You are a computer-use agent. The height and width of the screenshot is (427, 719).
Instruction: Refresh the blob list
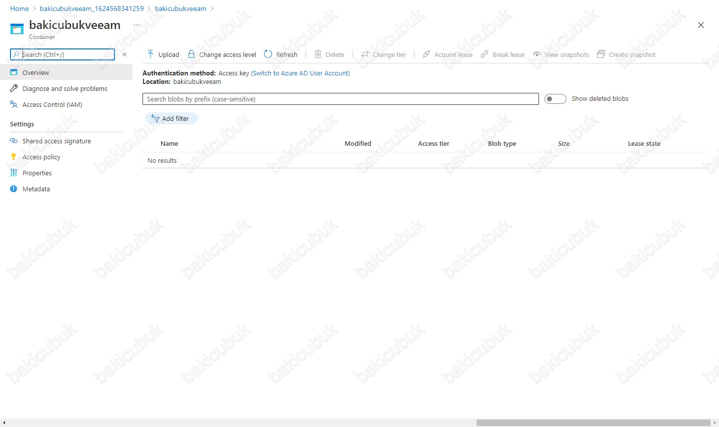280,54
